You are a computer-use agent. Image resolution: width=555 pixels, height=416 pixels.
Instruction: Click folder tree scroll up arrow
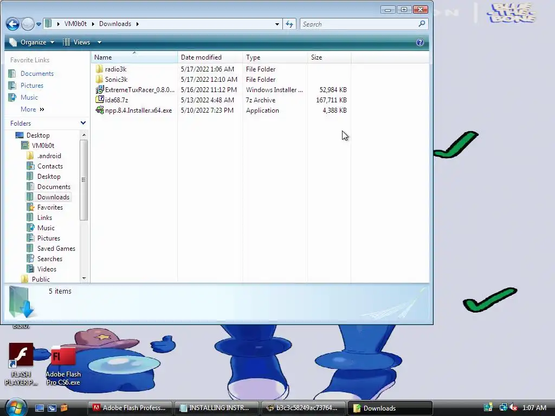[84, 135]
